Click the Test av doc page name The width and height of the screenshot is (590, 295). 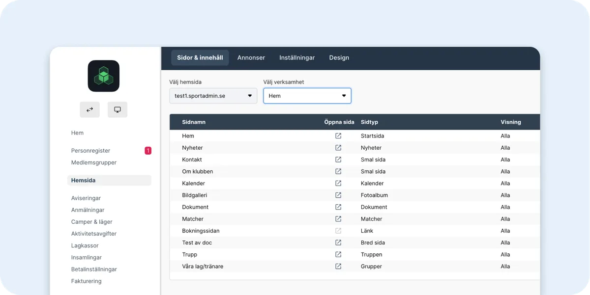click(197, 242)
